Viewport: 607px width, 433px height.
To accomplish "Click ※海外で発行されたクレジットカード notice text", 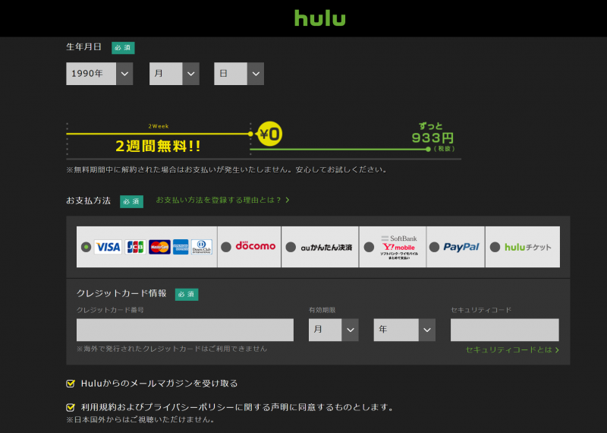I will point(172,349).
